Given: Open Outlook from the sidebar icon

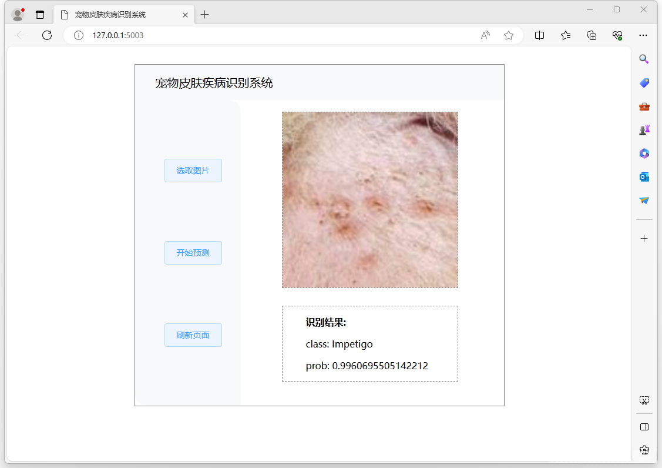Looking at the screenshot, I should tap(644, 176).
